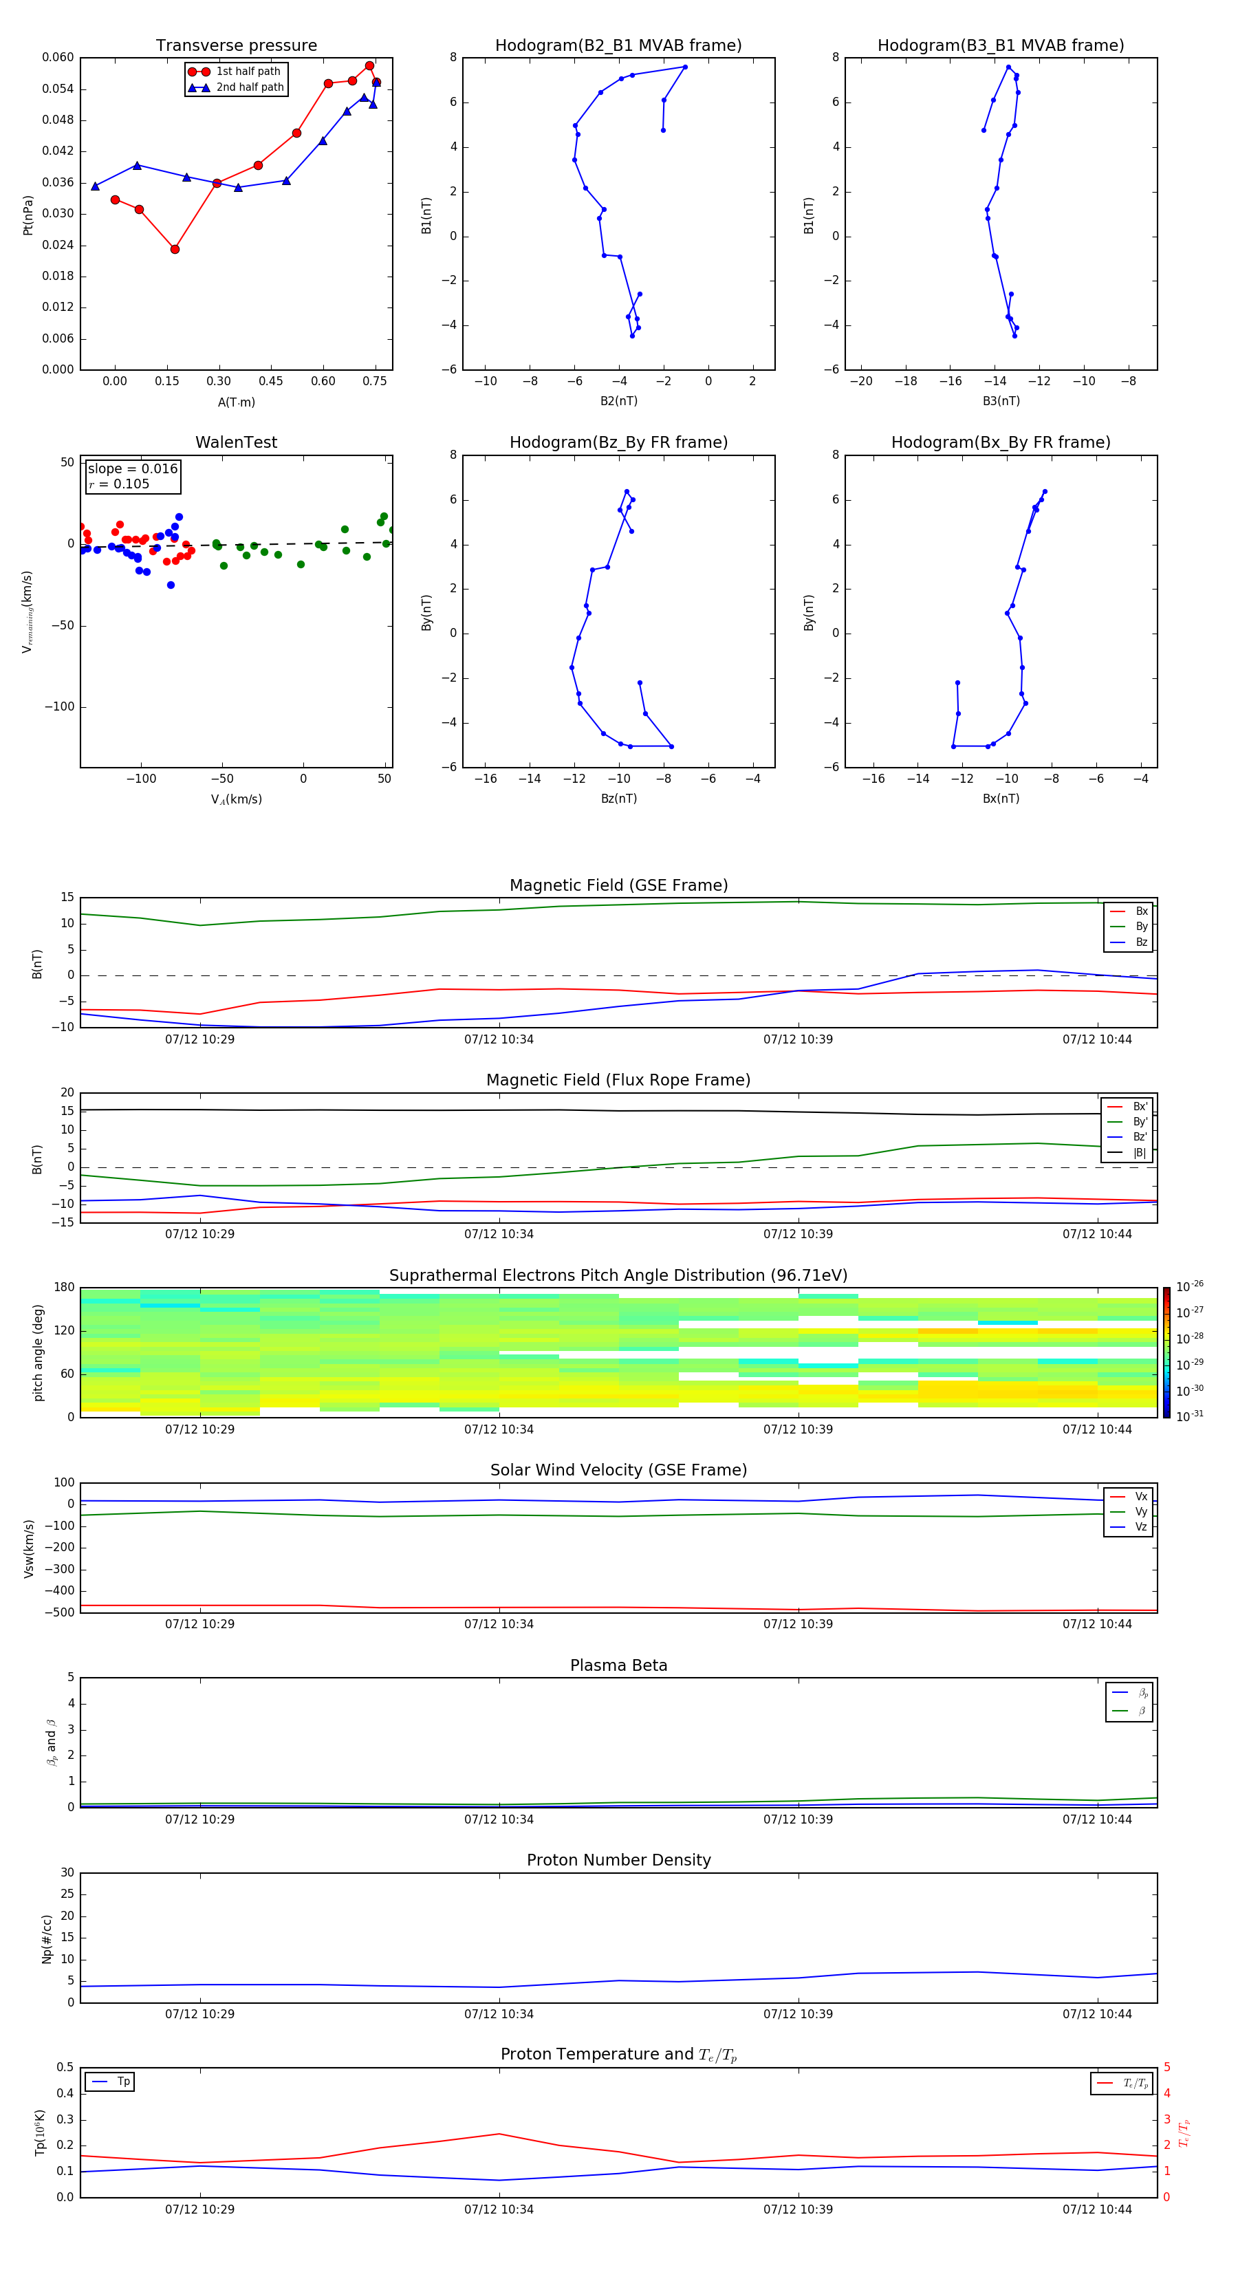Click the βp entry in Plasma Beta legend
Image resolution: width=1238 pixels, height=2270 pixels.
[1129, 1693]
